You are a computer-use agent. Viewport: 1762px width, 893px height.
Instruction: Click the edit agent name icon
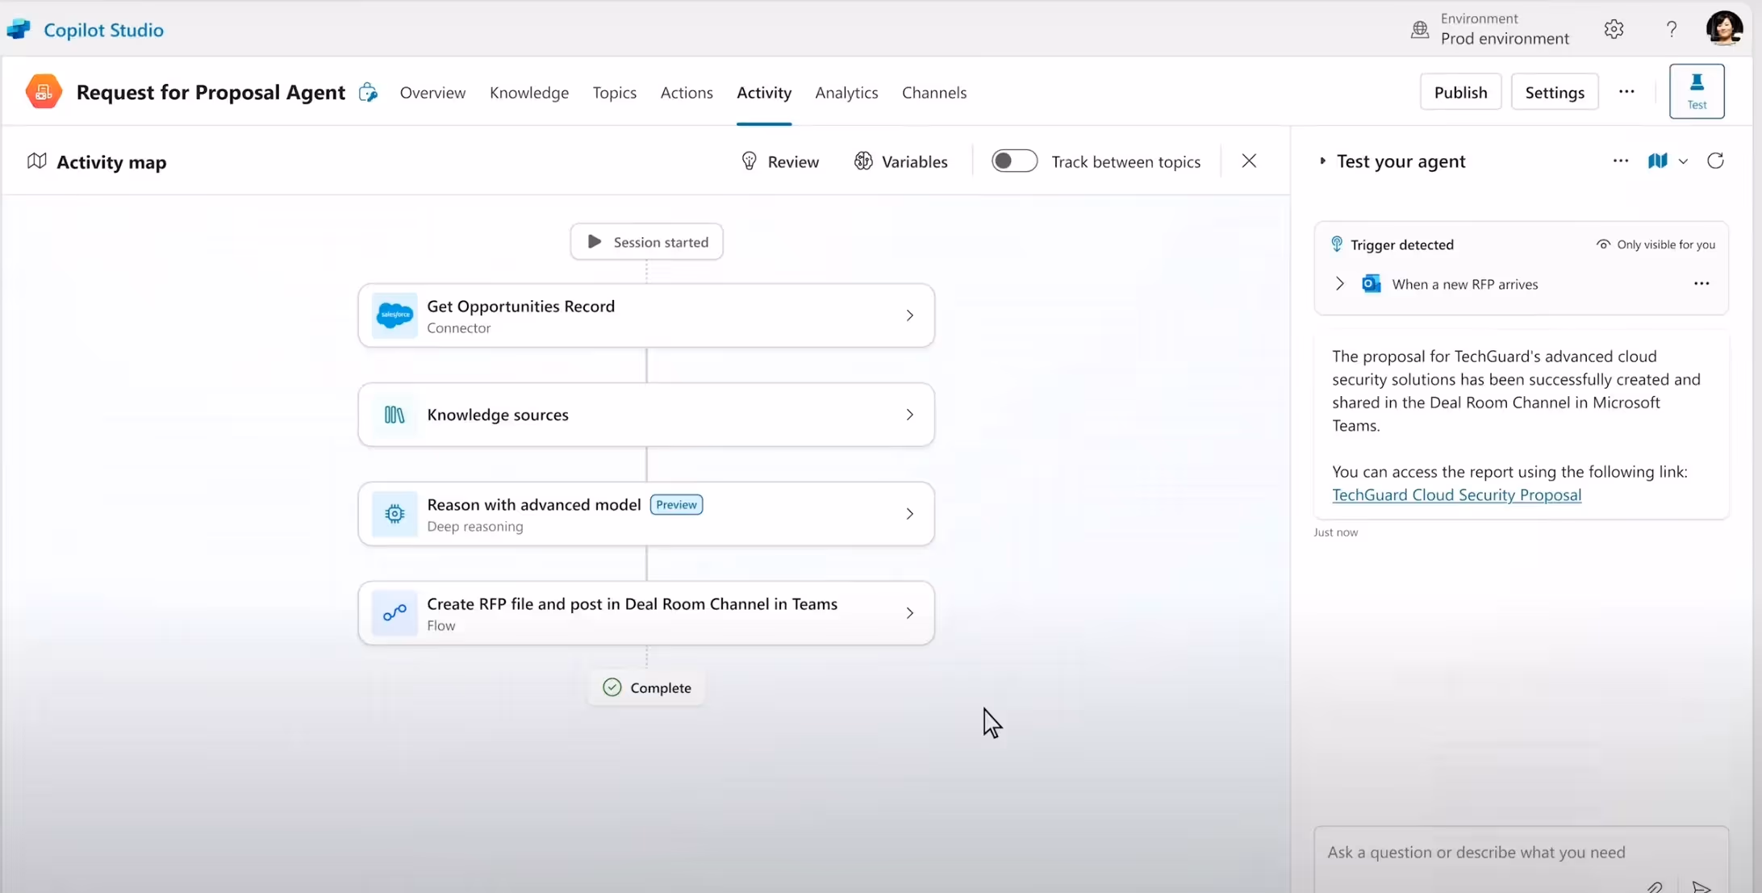click(x=368, y=92)
